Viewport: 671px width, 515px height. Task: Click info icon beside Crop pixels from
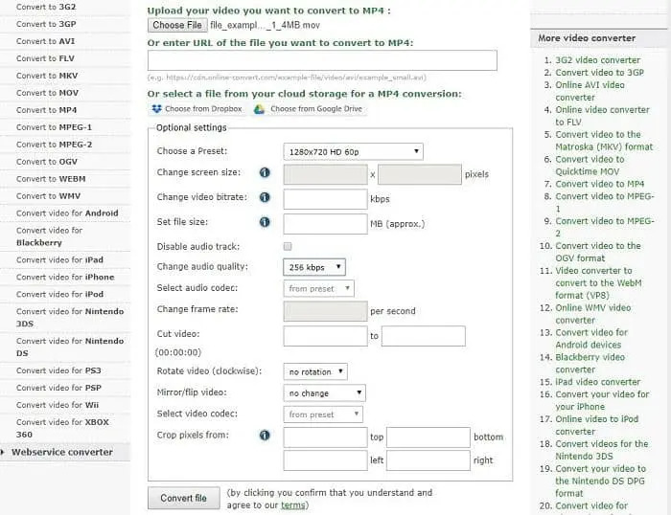(265, 437)
